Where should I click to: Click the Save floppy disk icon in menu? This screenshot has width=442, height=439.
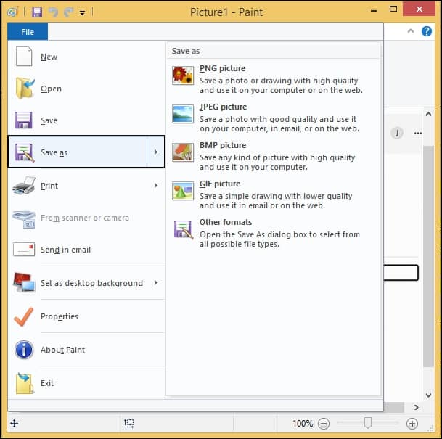(x=24, y=120)
